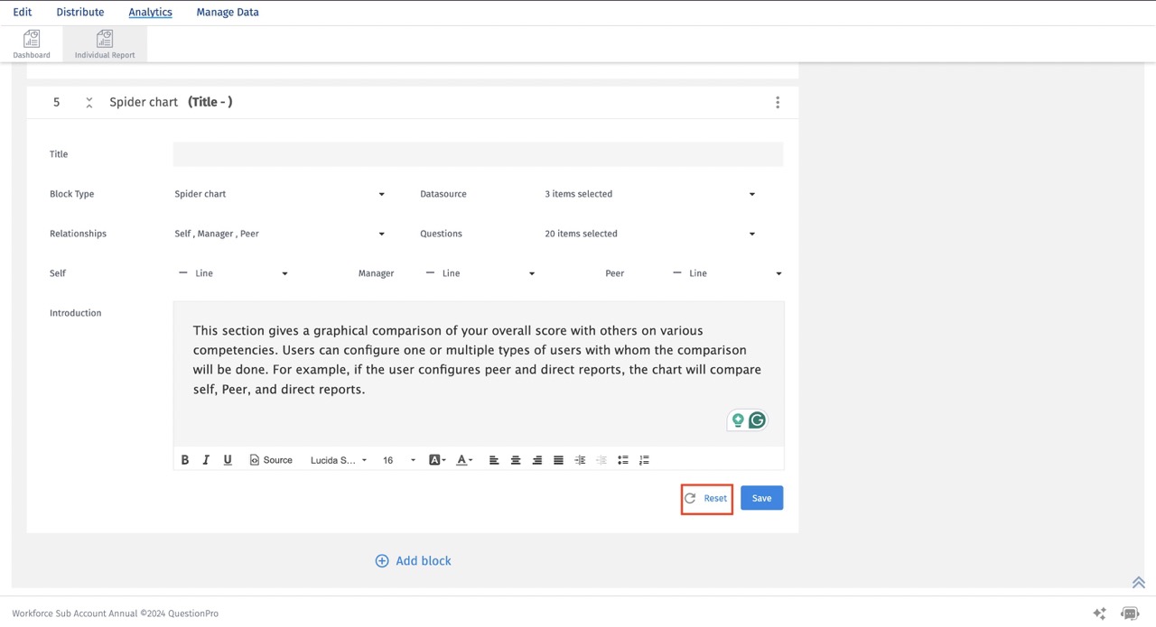
Task: Select the Bold formatting icon
Action: point(184,460)
